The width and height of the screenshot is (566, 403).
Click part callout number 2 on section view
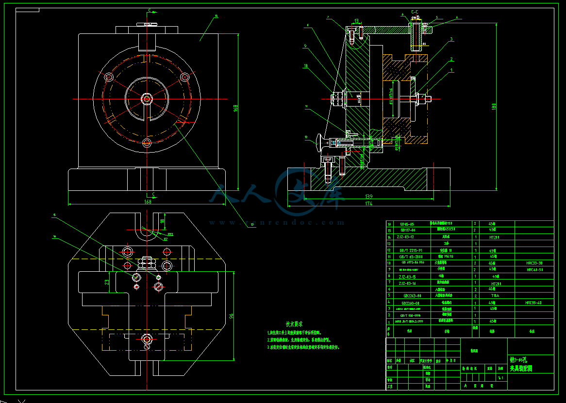point(451,59)
